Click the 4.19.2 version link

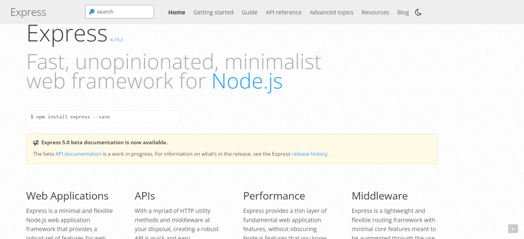pos(116,39)
